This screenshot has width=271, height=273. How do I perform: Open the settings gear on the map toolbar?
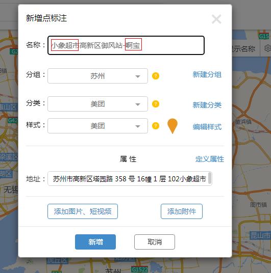coord(267,48)
